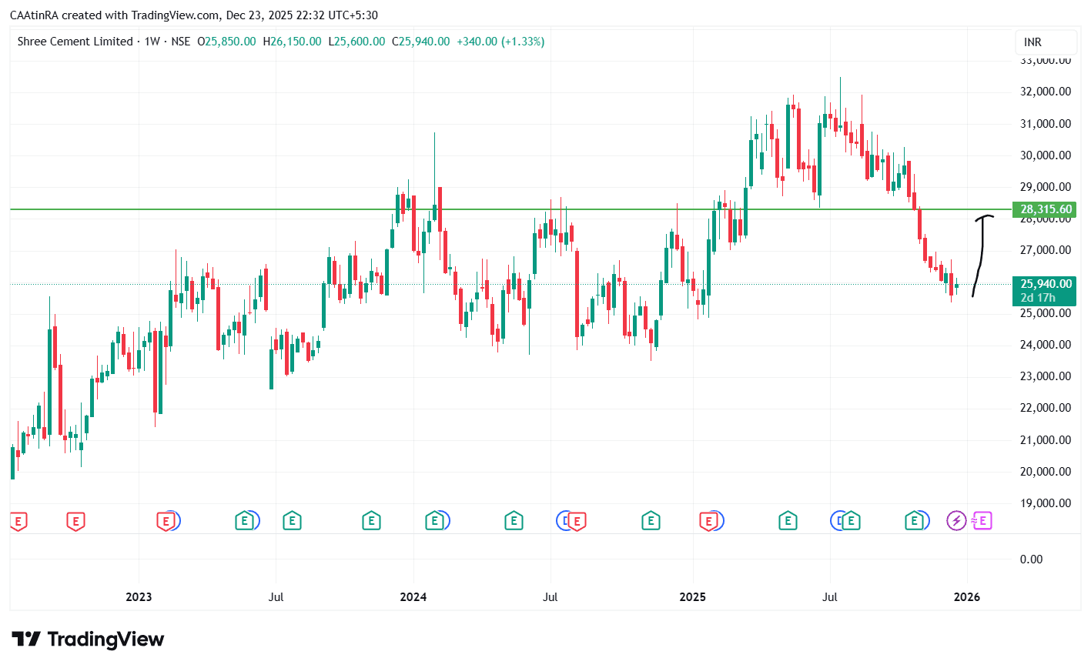
Task: Click the last green earnings marker before 2026
Action: tap(915, 522)
